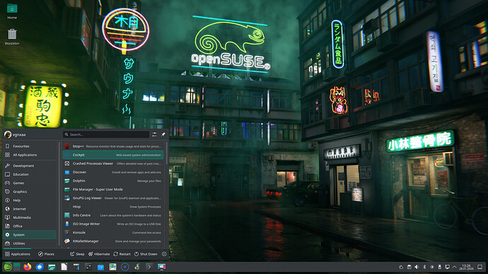Open the Home folder desktop icon
The image size is (488, 274).
tap(12, 11)
